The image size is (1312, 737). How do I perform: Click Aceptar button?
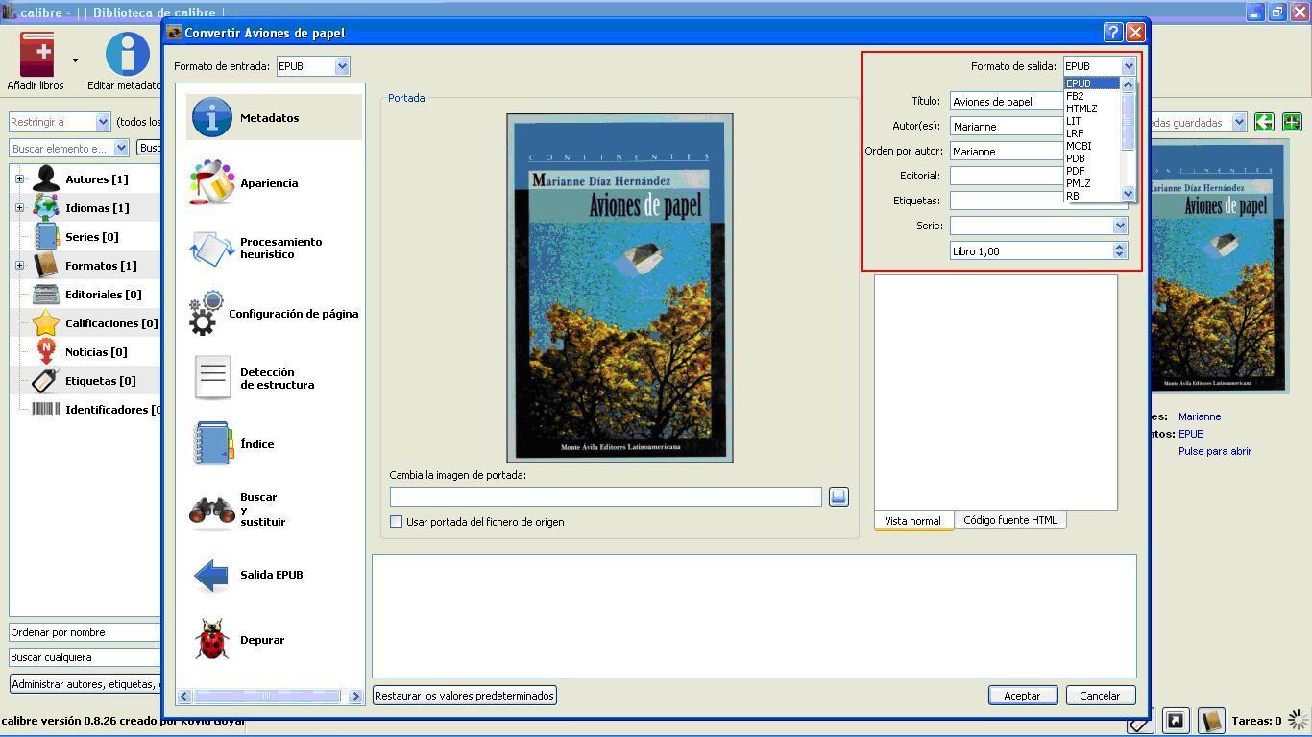(x=1022, y=695)
